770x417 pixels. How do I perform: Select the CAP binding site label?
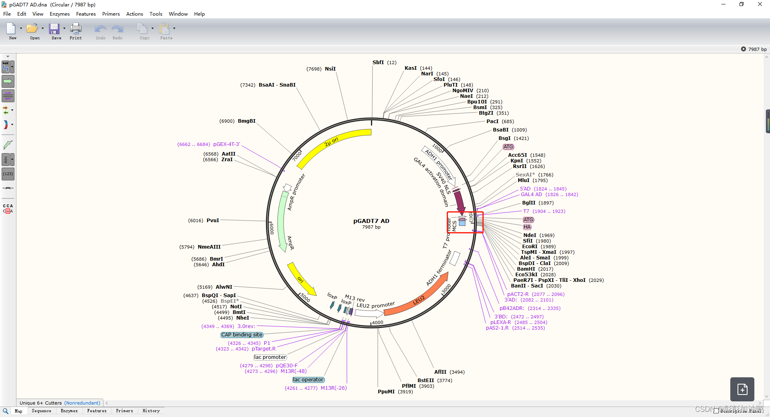pyautogui.click(x=242, y=335)
